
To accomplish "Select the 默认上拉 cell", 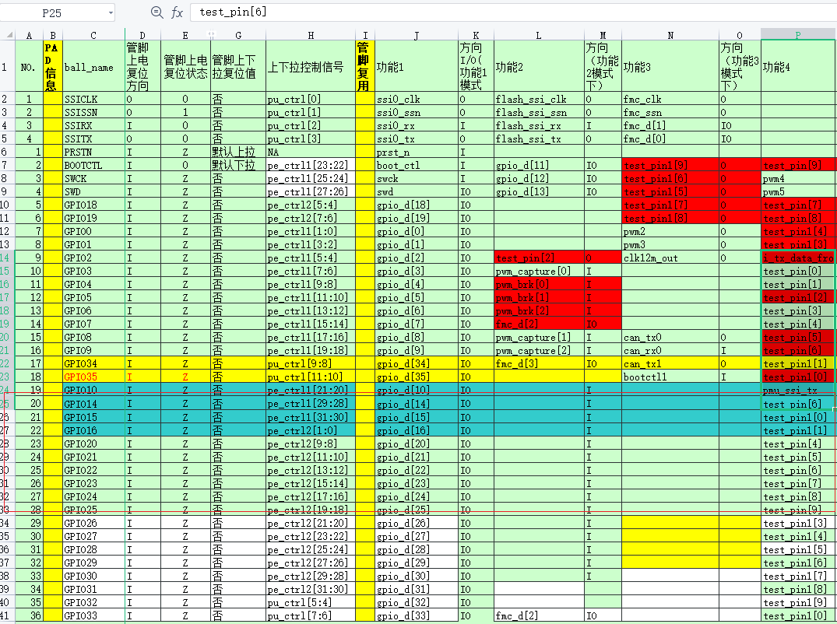I will pos(238,152).
